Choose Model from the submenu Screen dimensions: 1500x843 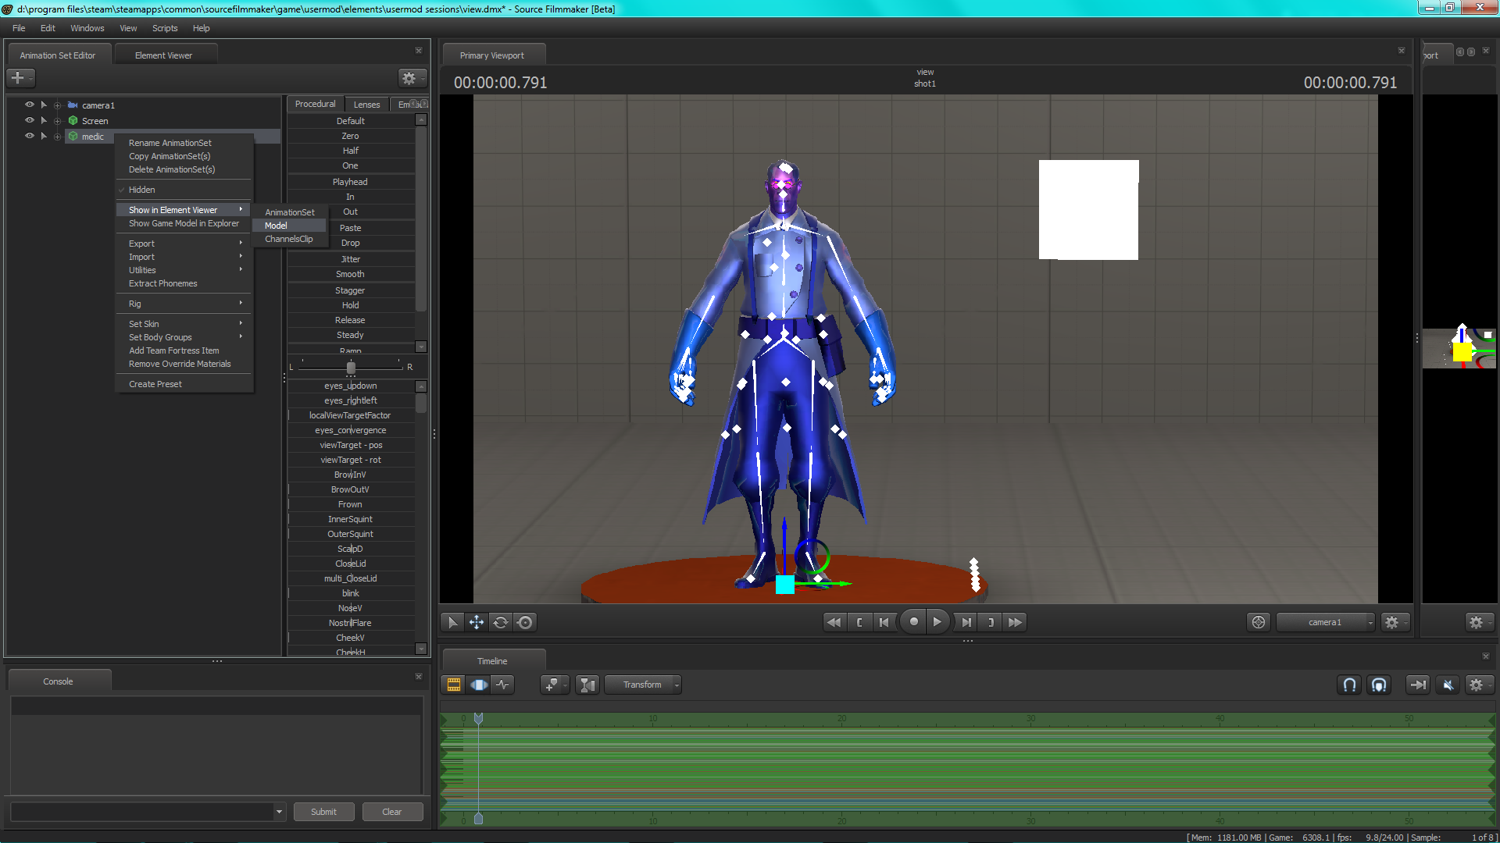pyautogui.click(x=277, y=226)
